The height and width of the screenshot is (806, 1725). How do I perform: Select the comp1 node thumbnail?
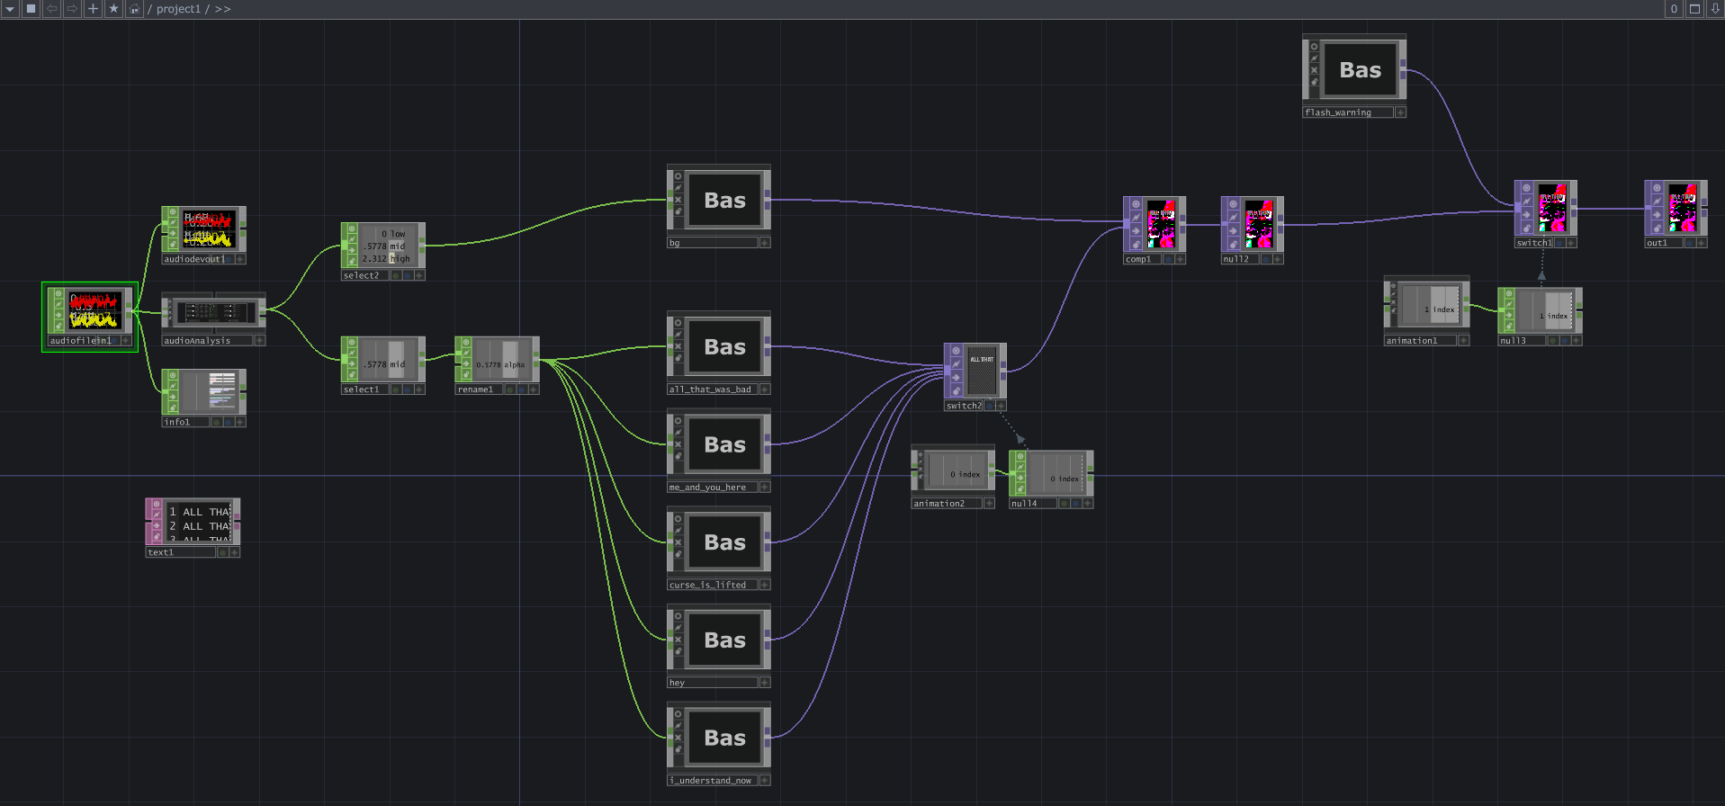tap(1160, 224)
